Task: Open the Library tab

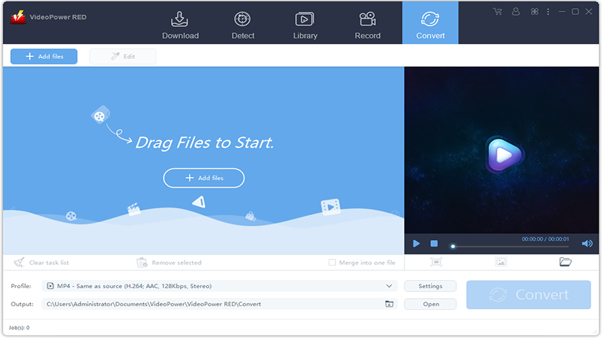Action: [x=305, y=25]
